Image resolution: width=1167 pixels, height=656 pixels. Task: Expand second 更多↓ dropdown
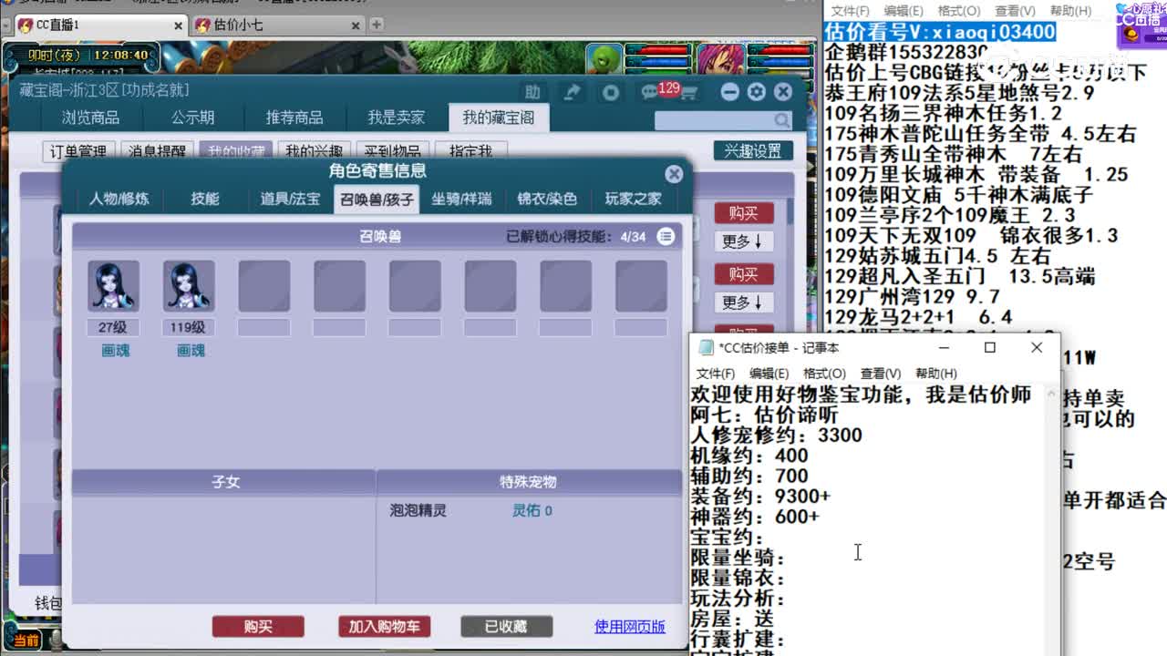coord(744,302)
